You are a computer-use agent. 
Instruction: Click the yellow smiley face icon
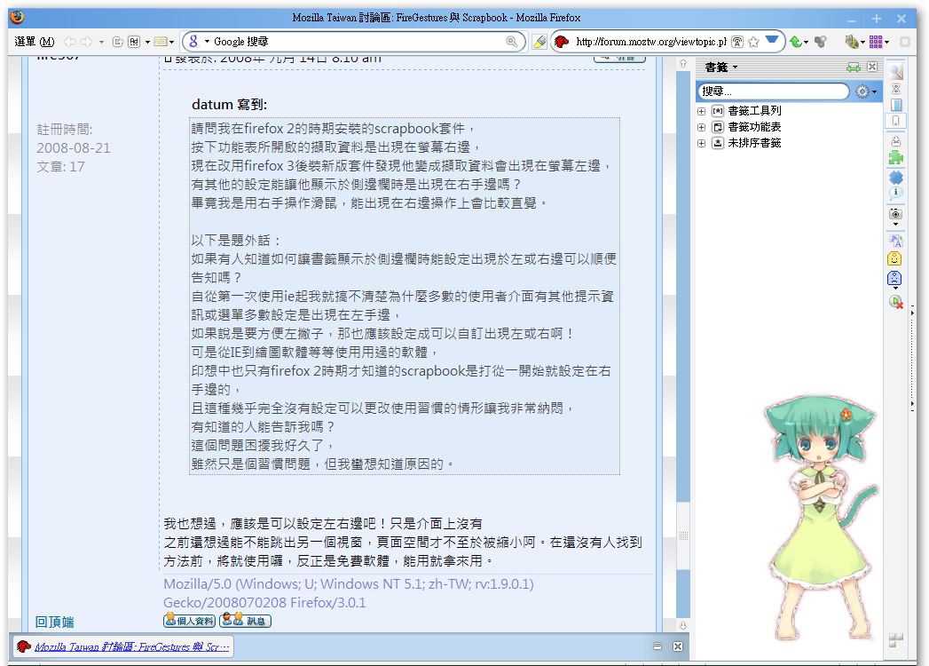click(x=896, y=259)
